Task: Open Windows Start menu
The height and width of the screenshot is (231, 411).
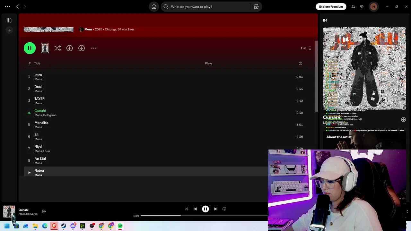Action: click(7, 226)
